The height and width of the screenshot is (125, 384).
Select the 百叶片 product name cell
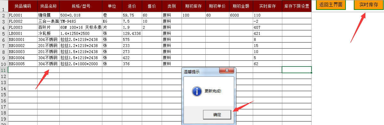48,27
